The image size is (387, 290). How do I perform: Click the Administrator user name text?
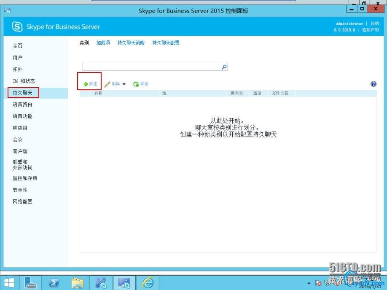[x=349, y=24]
